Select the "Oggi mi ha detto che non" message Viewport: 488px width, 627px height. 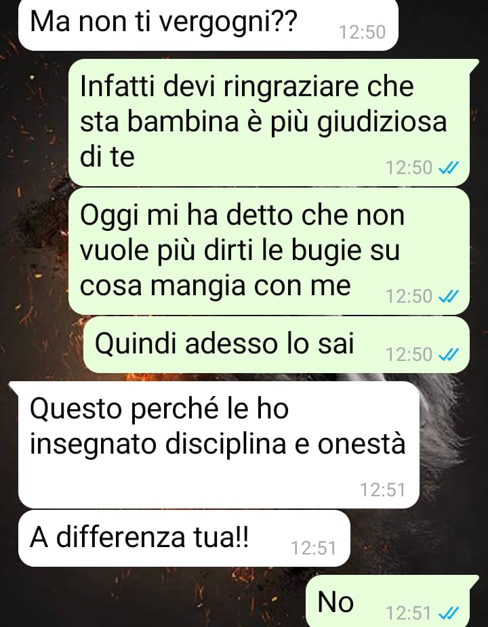click(269, 251)
